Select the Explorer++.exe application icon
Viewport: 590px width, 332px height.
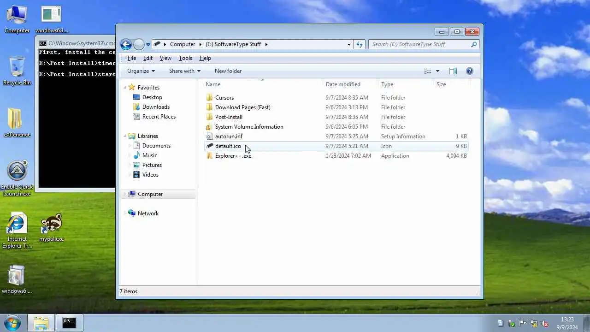[209, 156]
